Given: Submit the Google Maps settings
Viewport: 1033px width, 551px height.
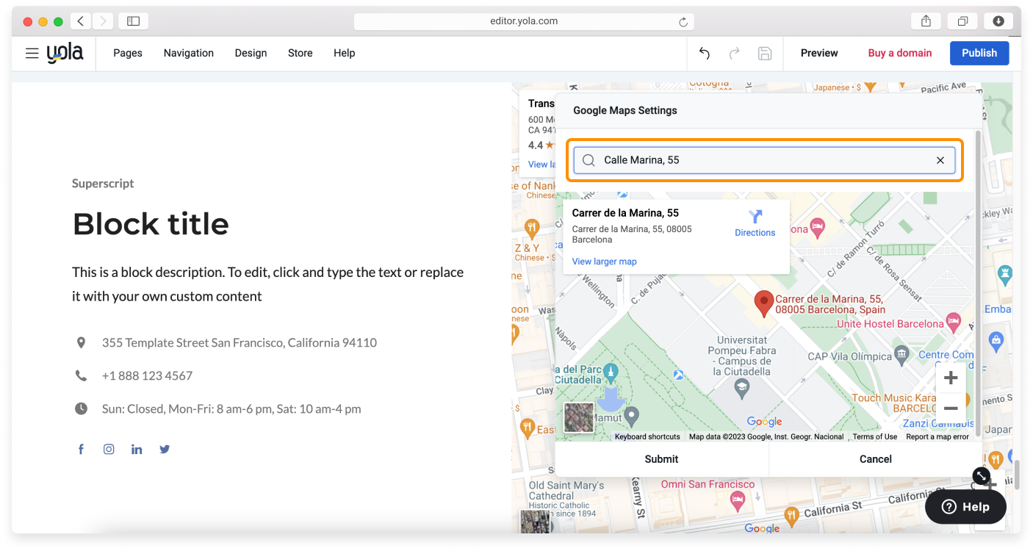Looking at the screenshot, I should (661, 459).
